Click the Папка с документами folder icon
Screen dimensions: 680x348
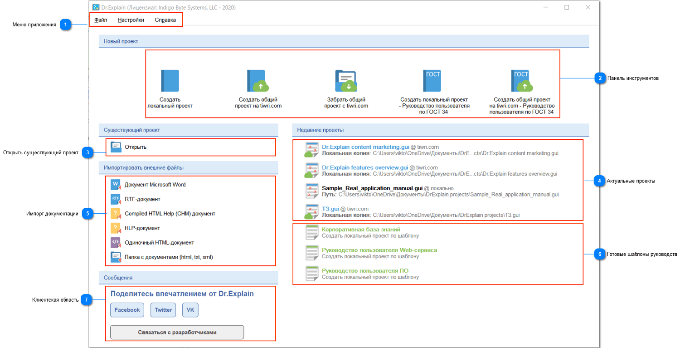pos(116,257)
